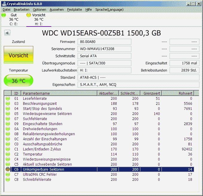Image resolution: width=203 pixels, height=196 pixels.
Task: Click the Betriebsstunden field 2839 Std.
Action: coord(184,70)
